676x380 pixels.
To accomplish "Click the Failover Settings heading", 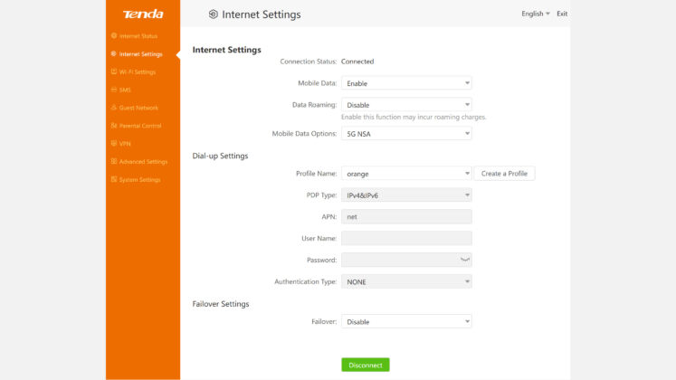I will (x=221, y=304).
